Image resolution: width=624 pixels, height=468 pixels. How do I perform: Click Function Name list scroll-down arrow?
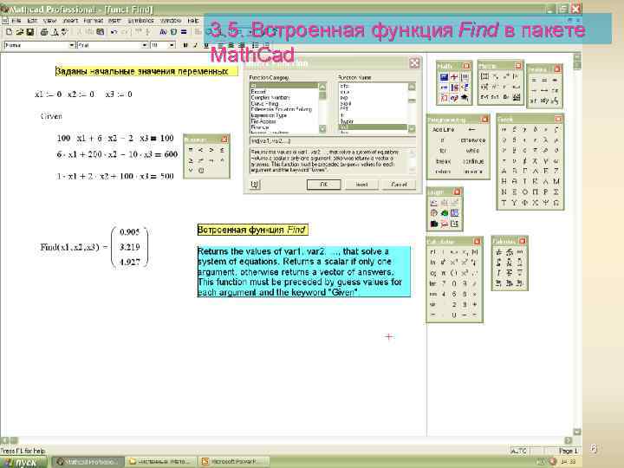click(x=412, y=128)
